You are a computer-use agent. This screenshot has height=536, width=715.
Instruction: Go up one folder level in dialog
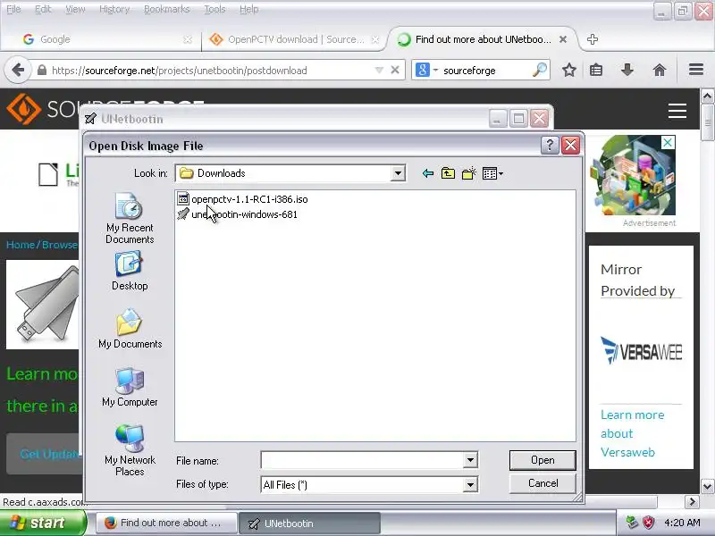[x=448, y=173]
